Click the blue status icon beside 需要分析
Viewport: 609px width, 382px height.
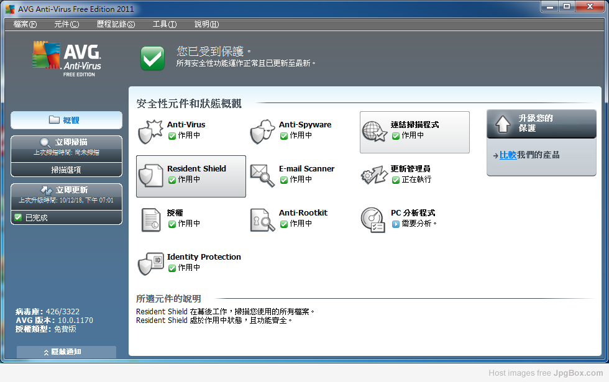395,224
